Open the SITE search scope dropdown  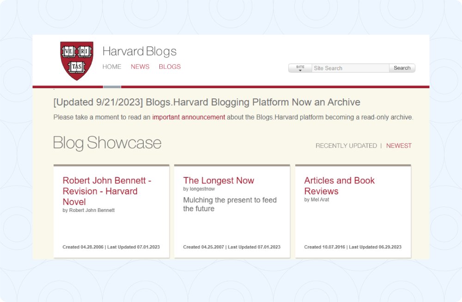click(x=300, y=66)
